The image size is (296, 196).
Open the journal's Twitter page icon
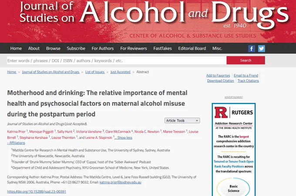262,49
